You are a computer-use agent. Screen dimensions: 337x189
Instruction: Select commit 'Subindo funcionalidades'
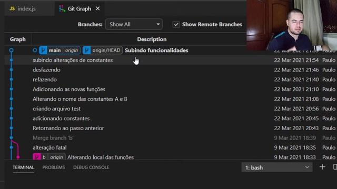click(x=156, y=50)
